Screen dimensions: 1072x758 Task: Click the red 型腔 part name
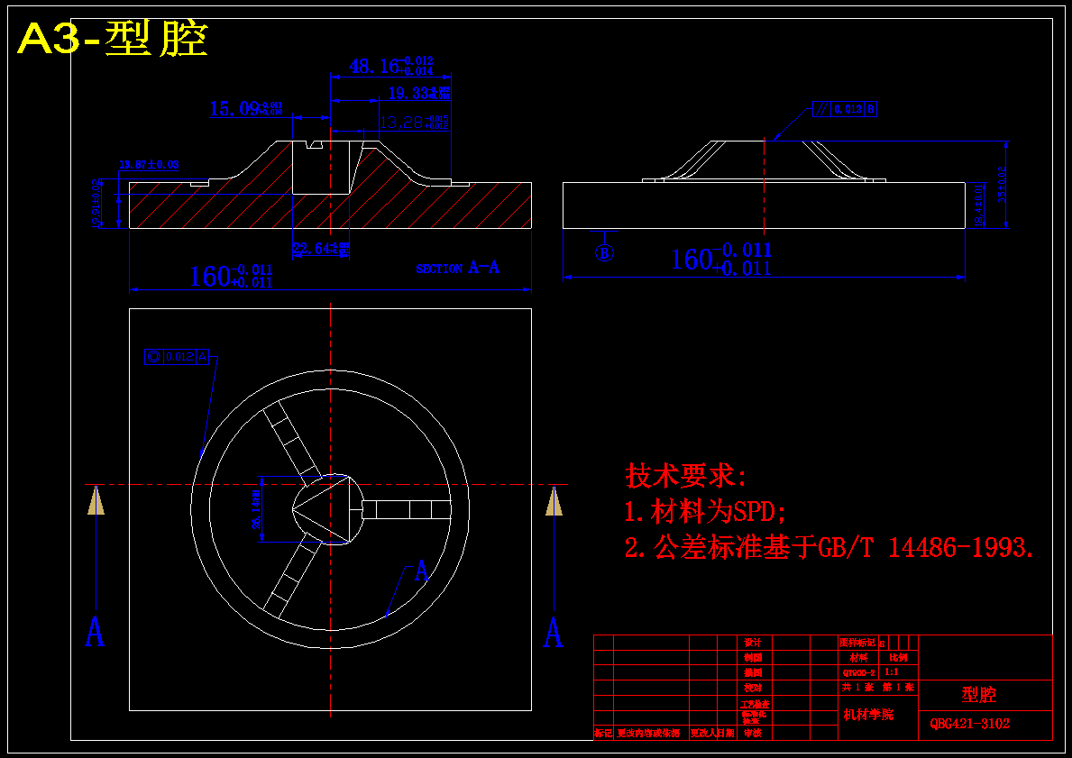click(x=979, y=694)
